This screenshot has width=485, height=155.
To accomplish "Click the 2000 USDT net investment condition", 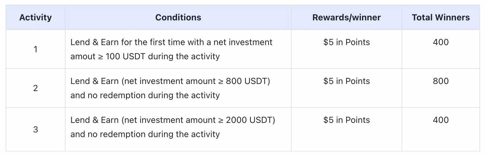I will (x=172, y=120).
